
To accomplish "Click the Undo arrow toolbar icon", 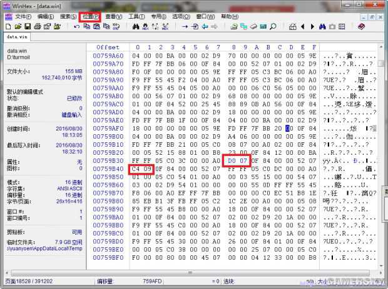I will tap(76, 27).
